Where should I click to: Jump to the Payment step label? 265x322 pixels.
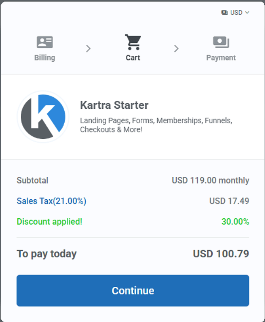point(221,58)
